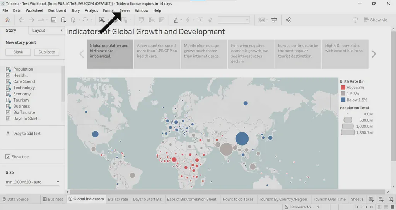The width and height of the screenshot is (396, 210).
Task: Go to next story point arrow
Action: point(374,54)
